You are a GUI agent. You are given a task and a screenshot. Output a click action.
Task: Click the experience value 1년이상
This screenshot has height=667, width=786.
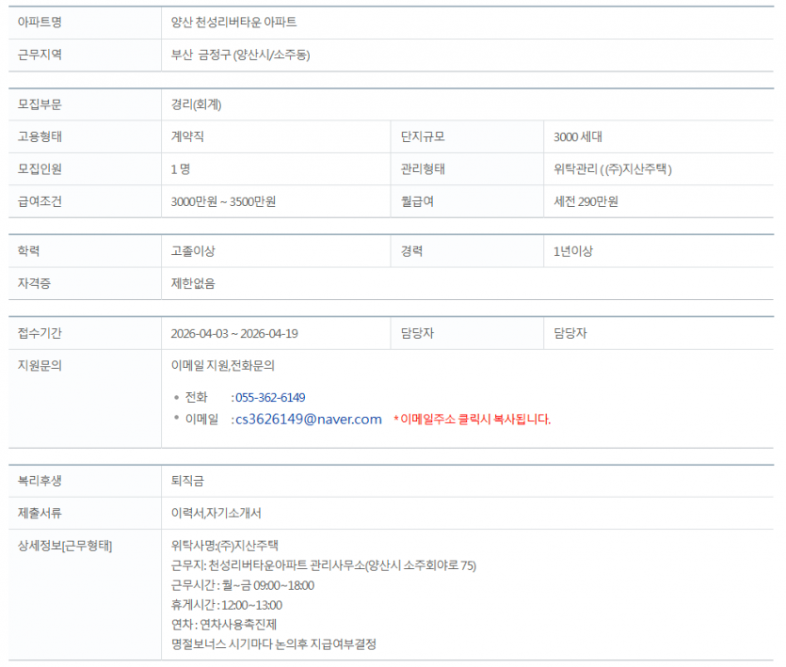click(x=573, y=251)
